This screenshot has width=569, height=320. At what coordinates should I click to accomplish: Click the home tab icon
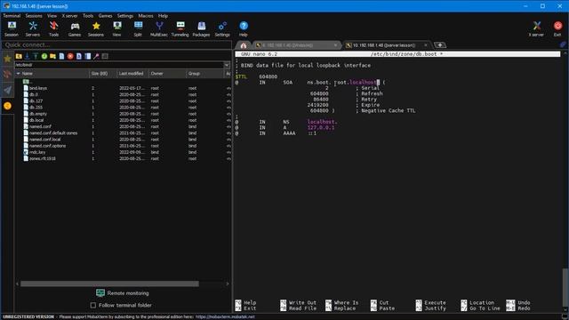243,45
